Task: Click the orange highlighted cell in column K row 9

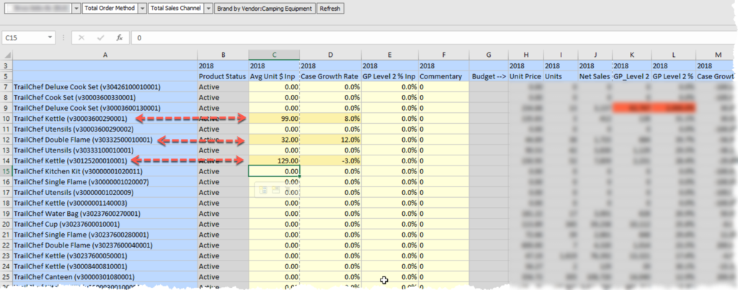Action: pyautogui.click(x=632, y=108)
